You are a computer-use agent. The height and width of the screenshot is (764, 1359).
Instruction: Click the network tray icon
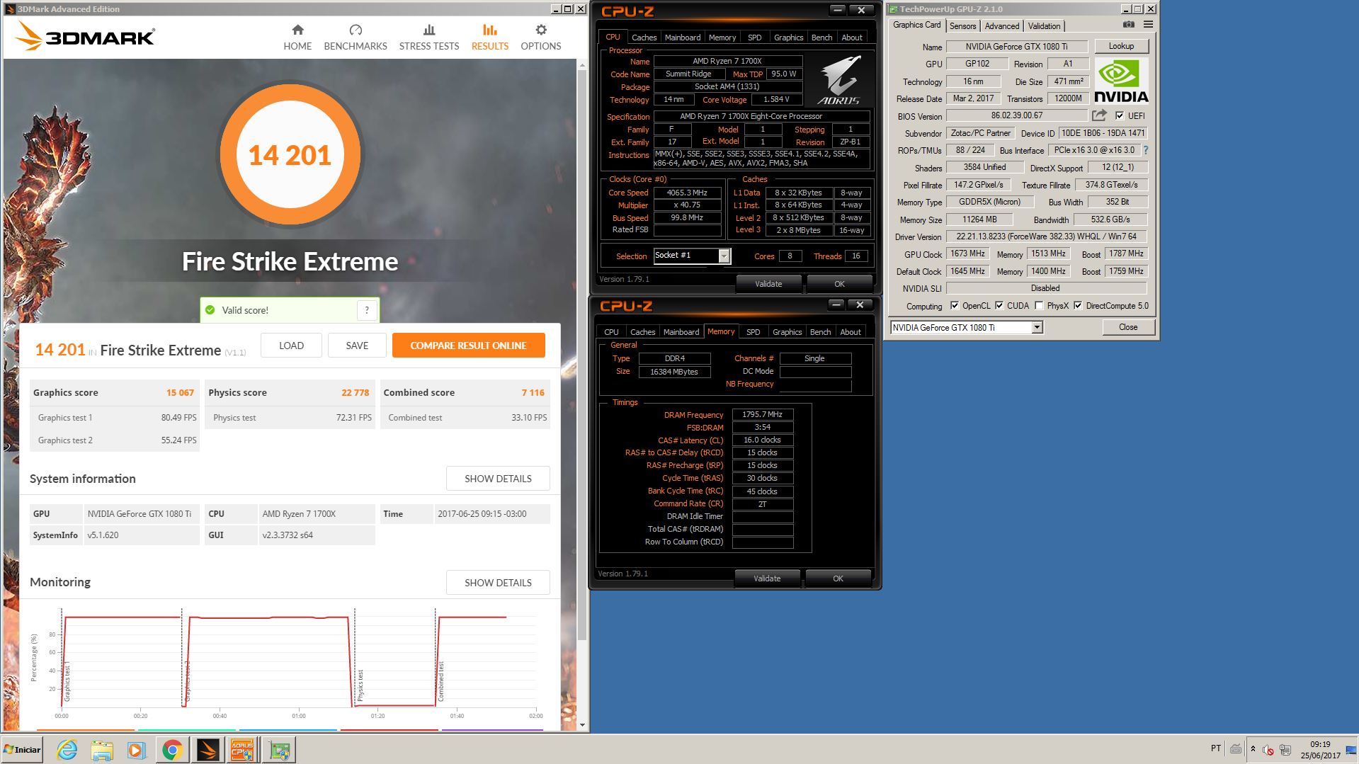coord(1285,749)
